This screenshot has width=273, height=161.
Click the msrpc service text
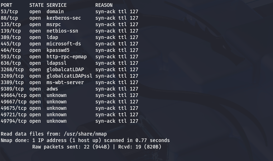click(x=54, y=24)
